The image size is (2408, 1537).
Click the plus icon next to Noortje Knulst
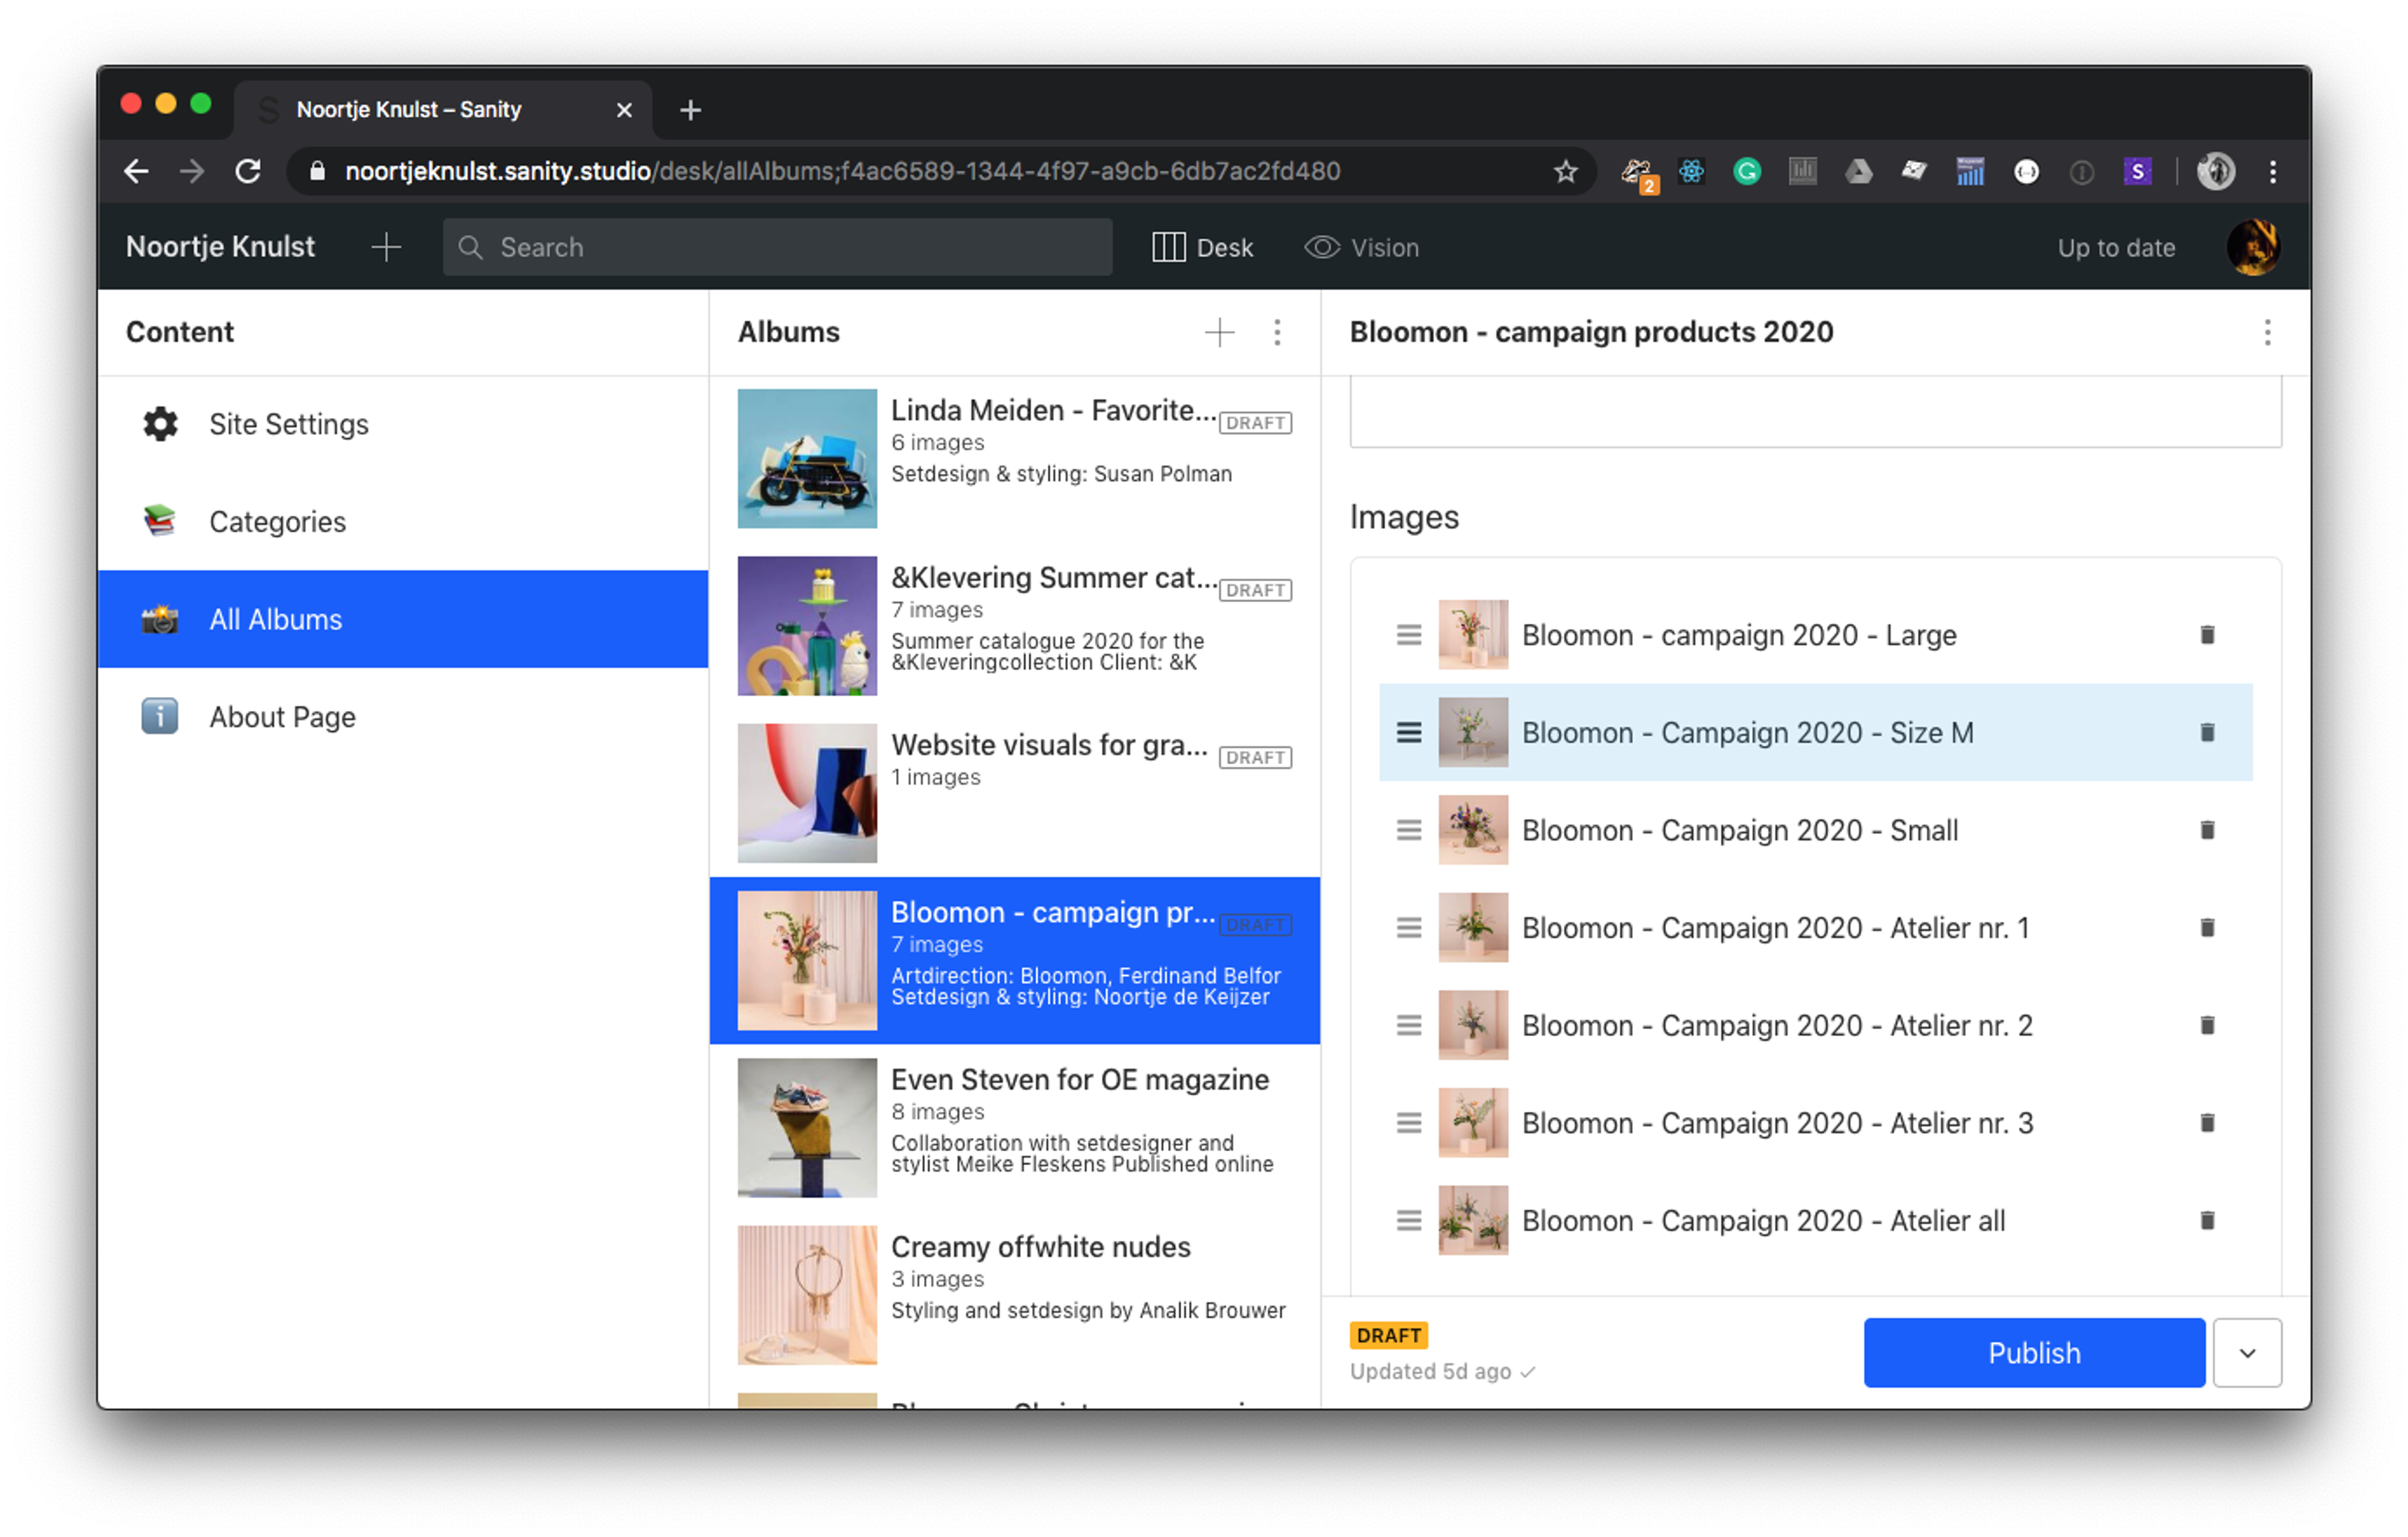tap(386, 248)
